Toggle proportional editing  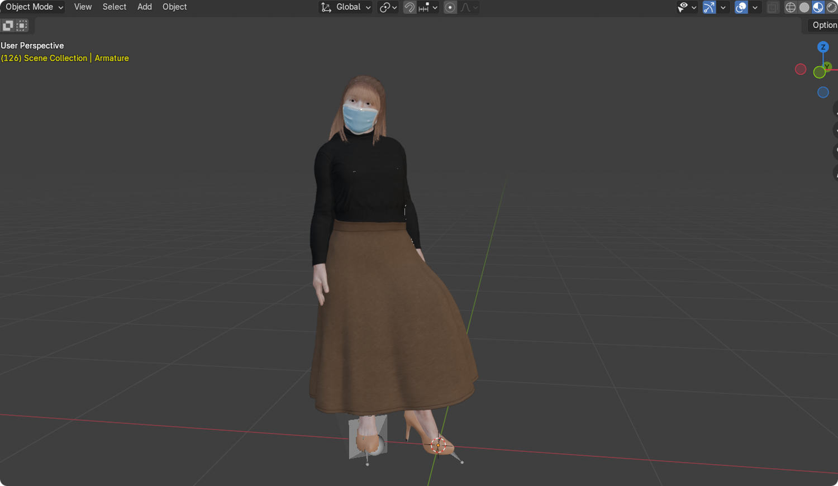450,7
